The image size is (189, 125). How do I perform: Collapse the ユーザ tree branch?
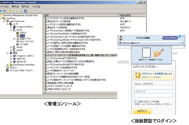click(x=8, y=24)
